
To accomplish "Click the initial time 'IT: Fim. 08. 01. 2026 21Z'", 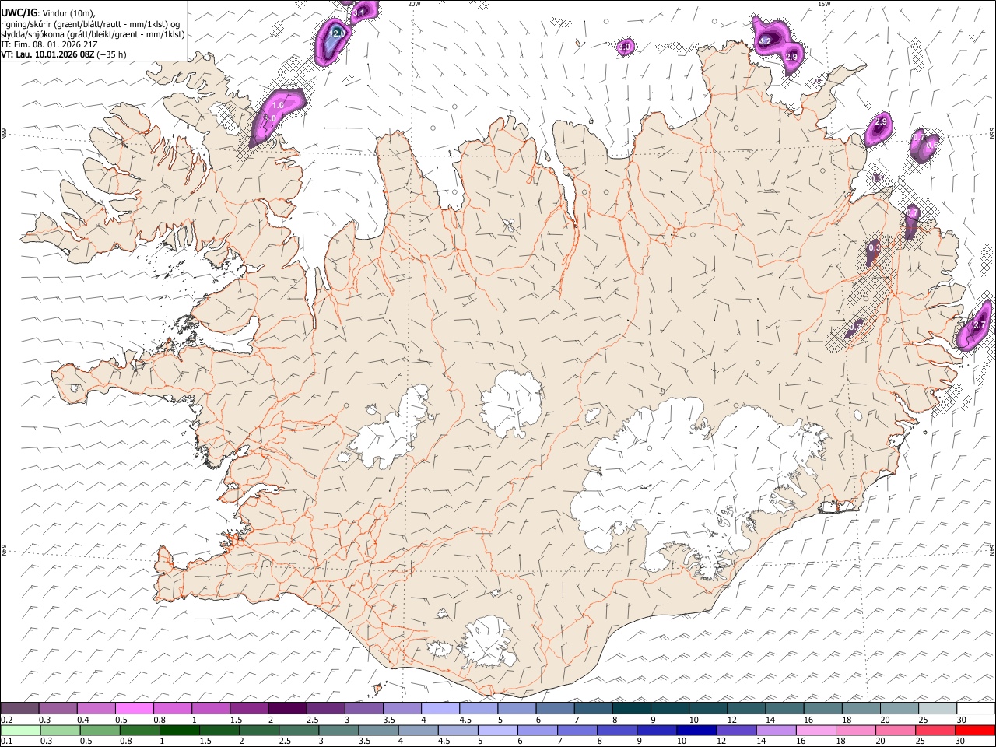I will point(49,44).
